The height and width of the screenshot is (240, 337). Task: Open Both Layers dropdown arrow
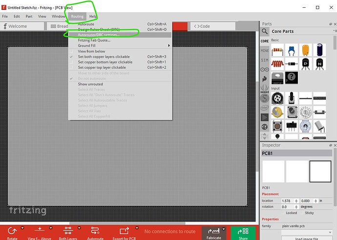pos(79,228)
